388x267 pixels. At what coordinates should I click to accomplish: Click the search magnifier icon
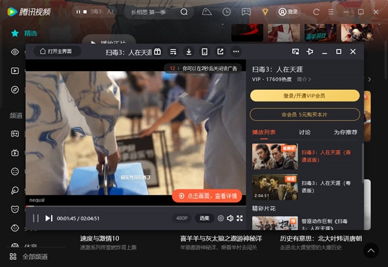pyautogui.click(x=184, y=12)
